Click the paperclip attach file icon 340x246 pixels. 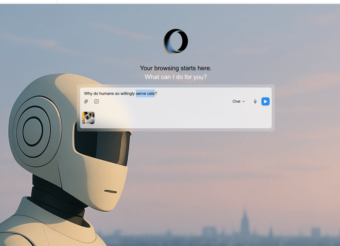coord(86,101)
